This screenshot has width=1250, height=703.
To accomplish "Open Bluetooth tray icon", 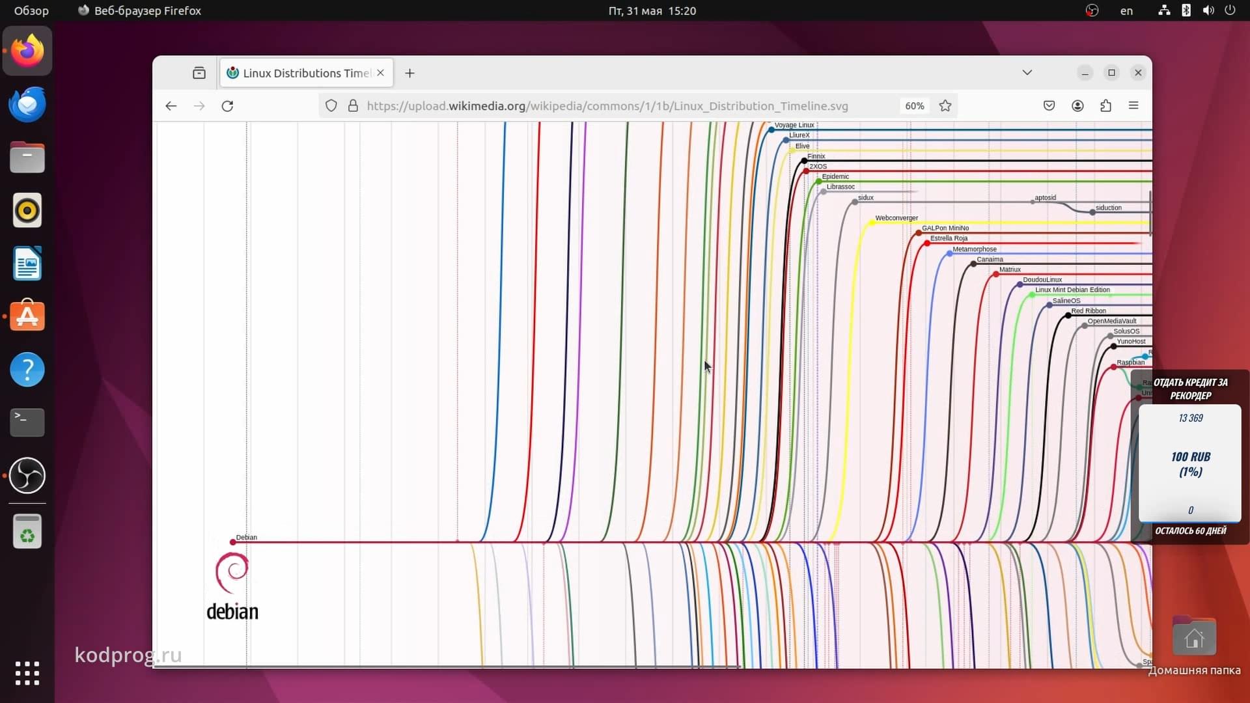I will (1186, 10).
